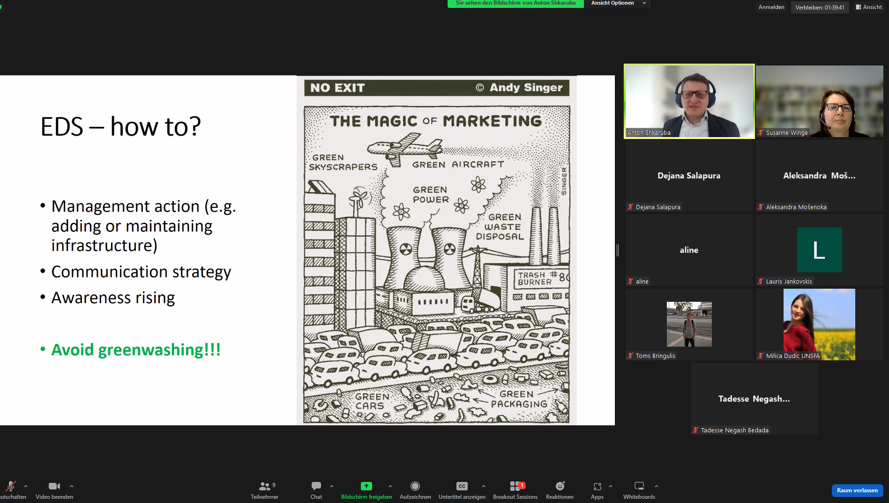This screenshot has width=889, height=503.
Task: Expand Apps options arrow
Action: pos(611,486)
